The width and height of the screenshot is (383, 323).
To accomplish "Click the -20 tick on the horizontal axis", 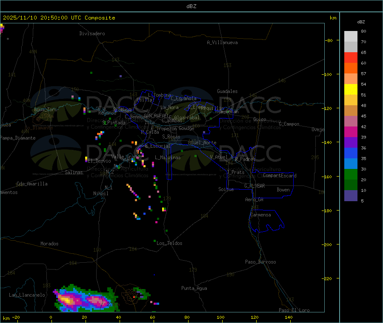I will click(x=16, y=317).
